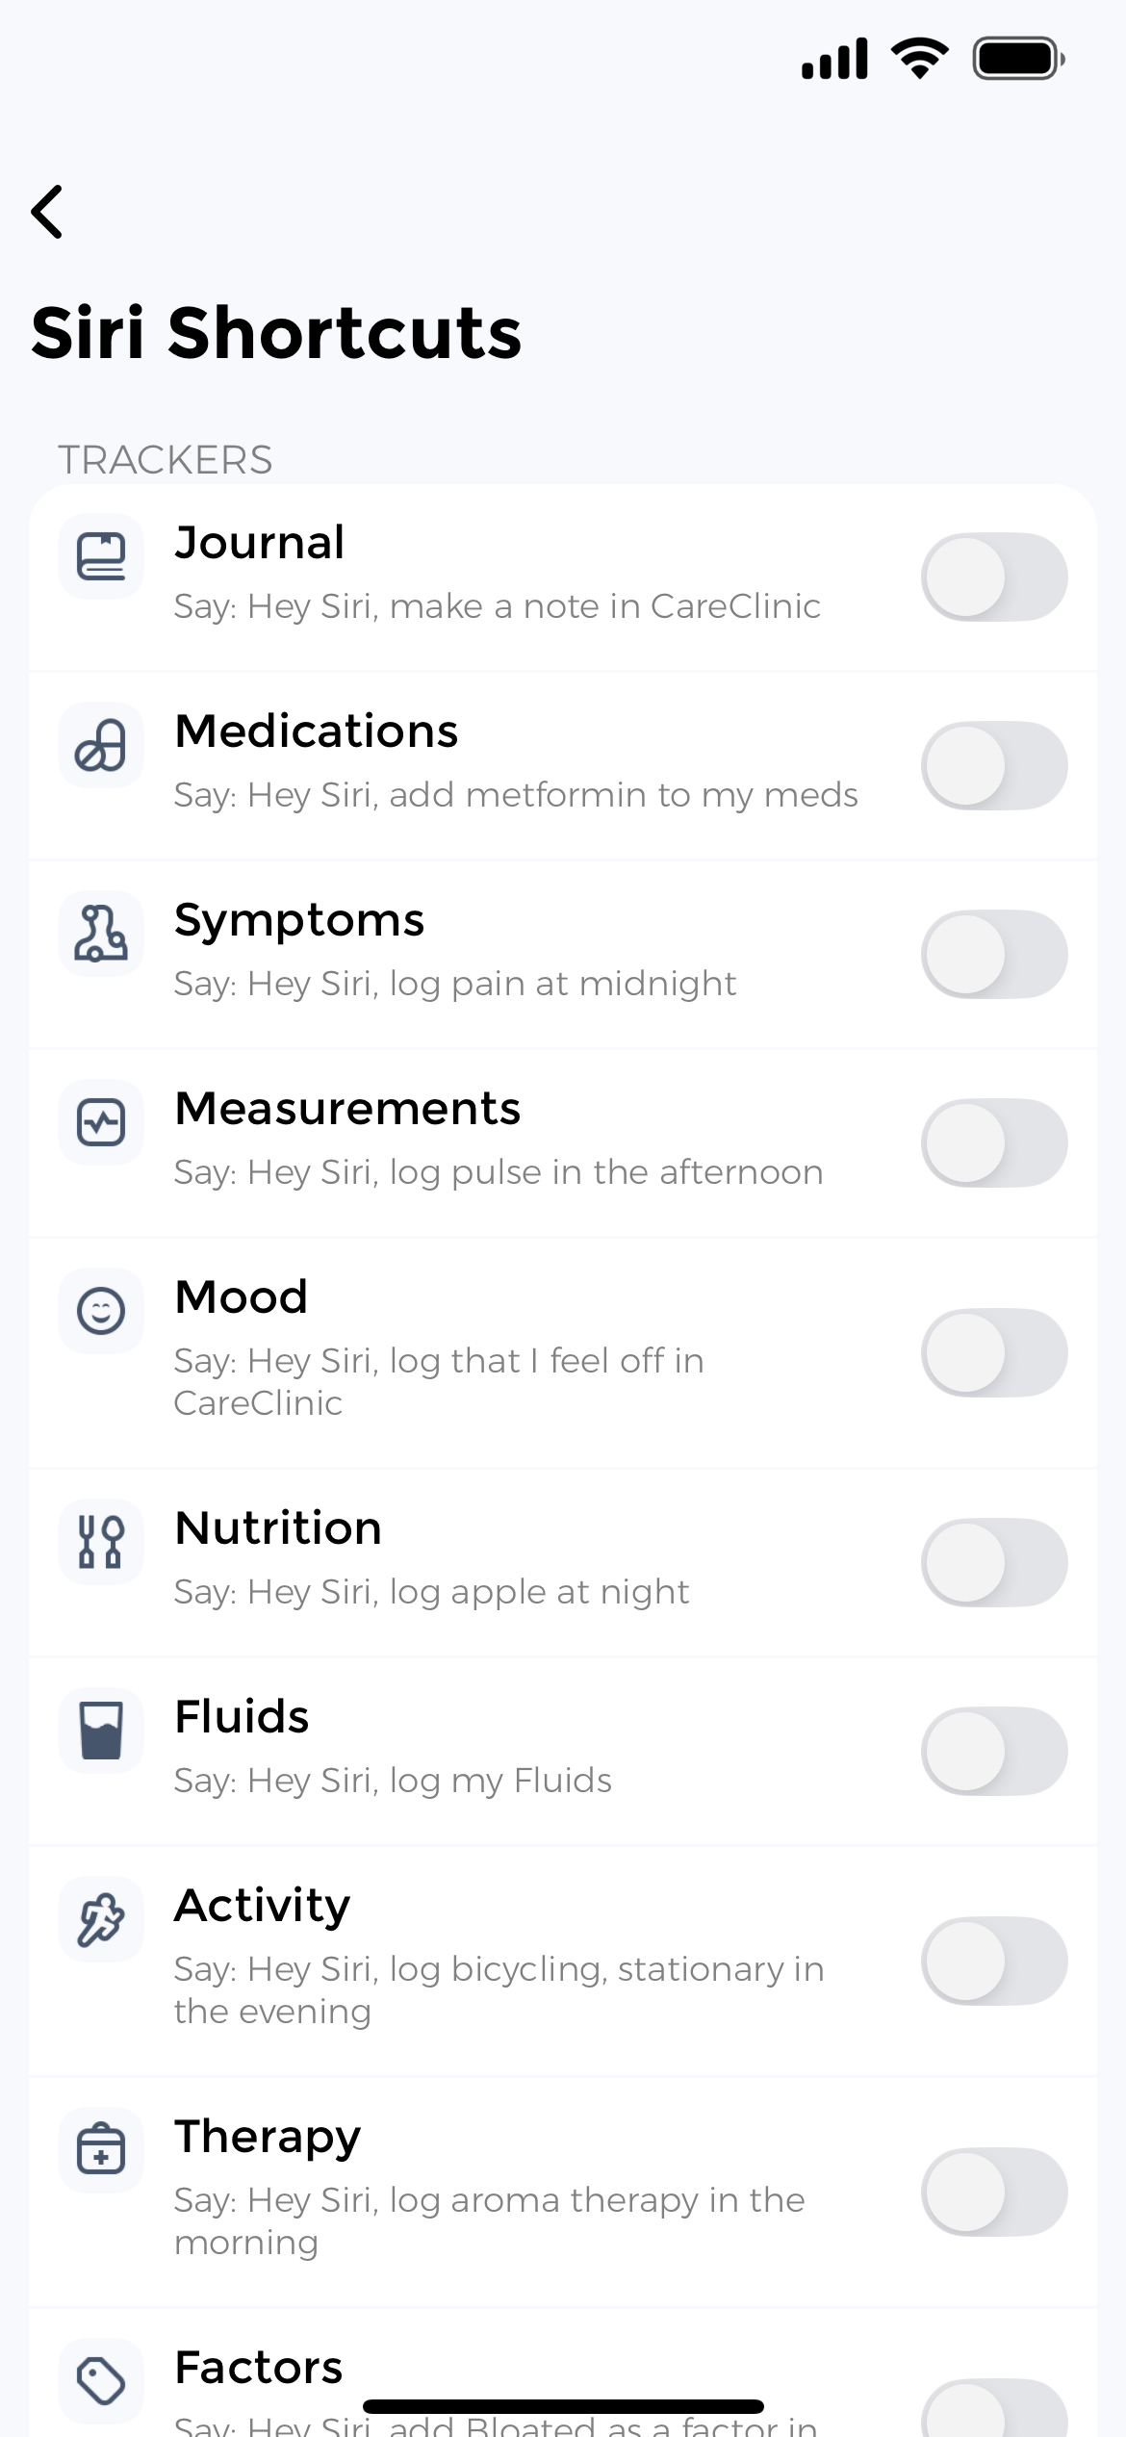
Task: Tap the Therapy aroma therapy phrase text
Action: tap(489, 2220)
